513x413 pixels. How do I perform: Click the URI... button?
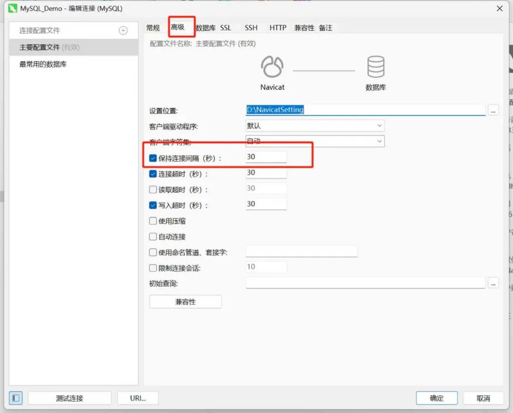[138, 398]
